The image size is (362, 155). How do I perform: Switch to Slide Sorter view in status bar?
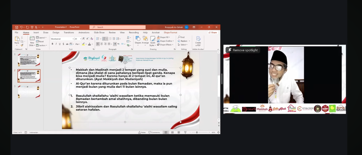click(x=172, y=132)
